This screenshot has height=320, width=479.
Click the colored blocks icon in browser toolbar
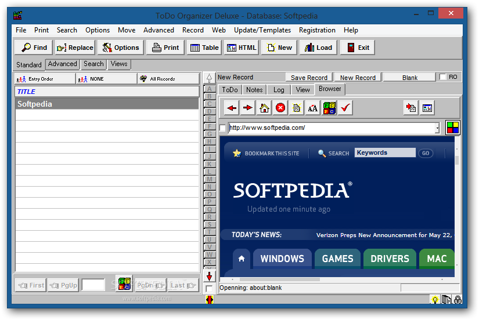329,108
